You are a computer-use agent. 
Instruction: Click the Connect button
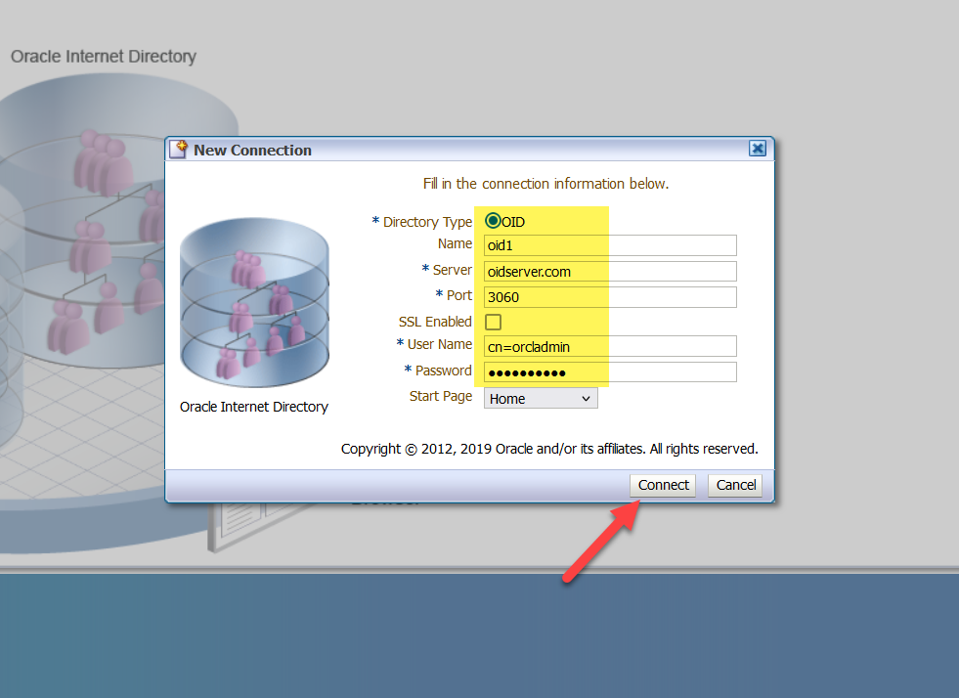664,485
